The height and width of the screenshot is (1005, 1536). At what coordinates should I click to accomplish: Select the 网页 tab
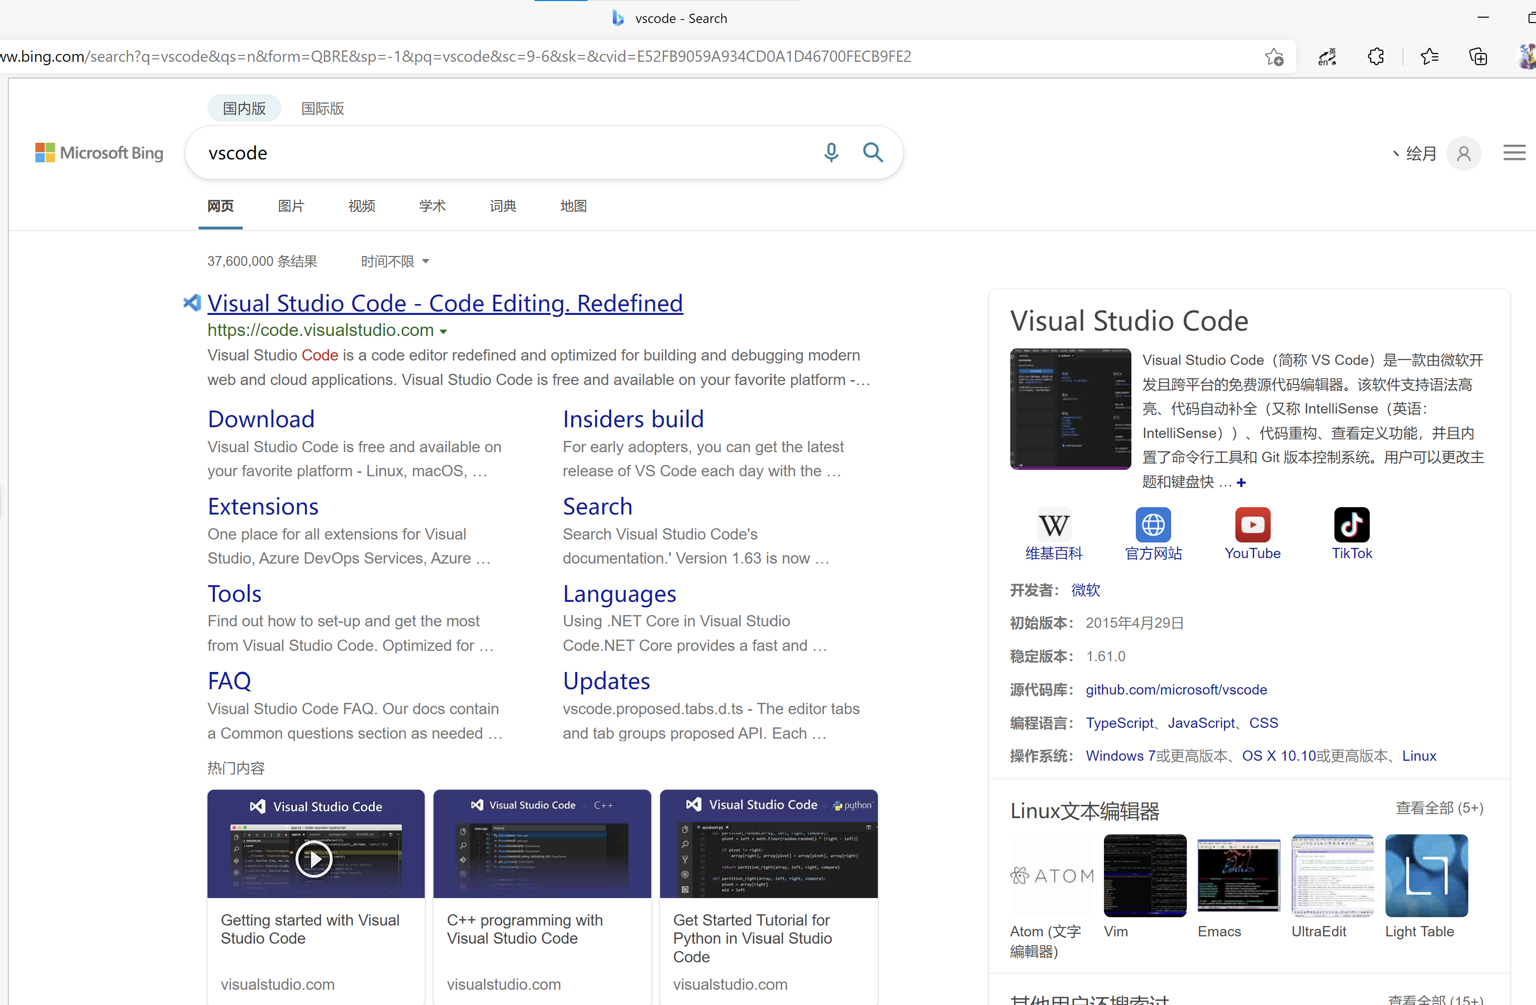click(220, 206)
